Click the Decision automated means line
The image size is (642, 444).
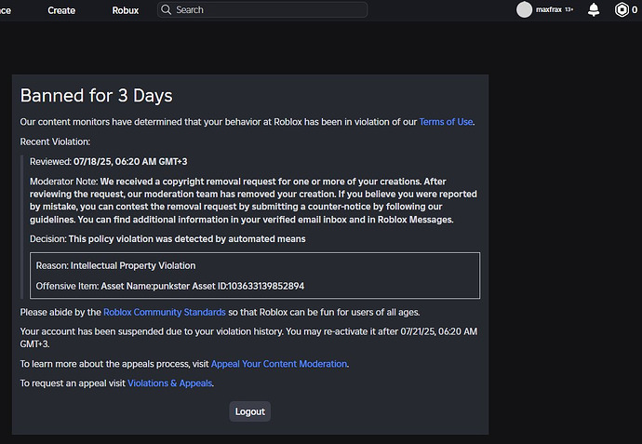point(167,239)
